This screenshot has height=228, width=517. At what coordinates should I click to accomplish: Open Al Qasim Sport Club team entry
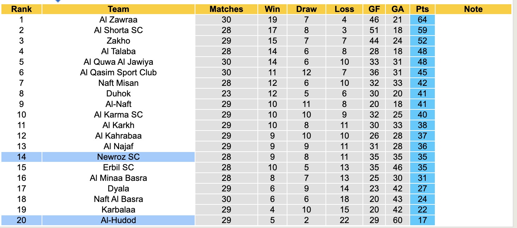click(118, 72)
